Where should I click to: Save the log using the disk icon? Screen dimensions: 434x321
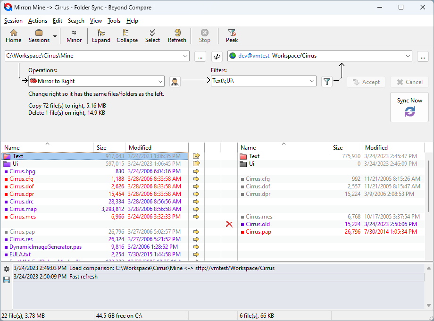[x=7, y=279]
